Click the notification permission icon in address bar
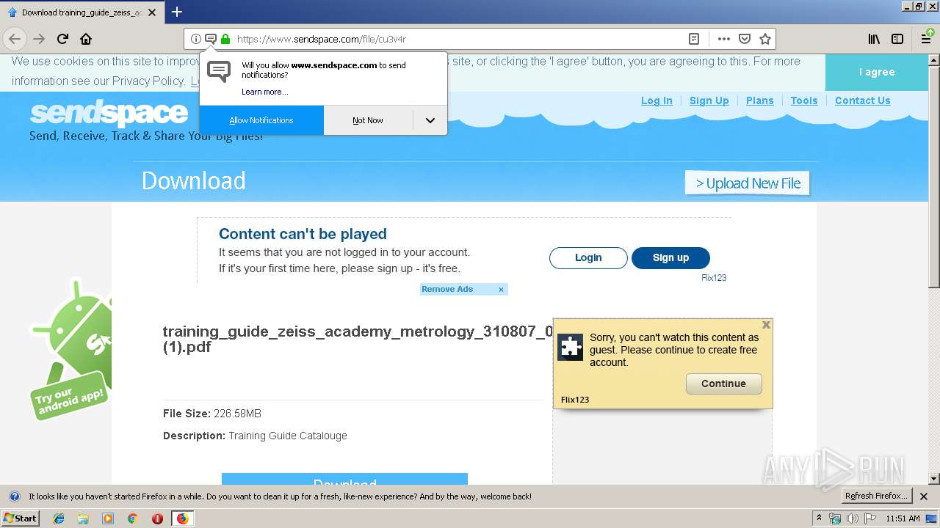The image size is (940, 528). click(x=211, y=39)
